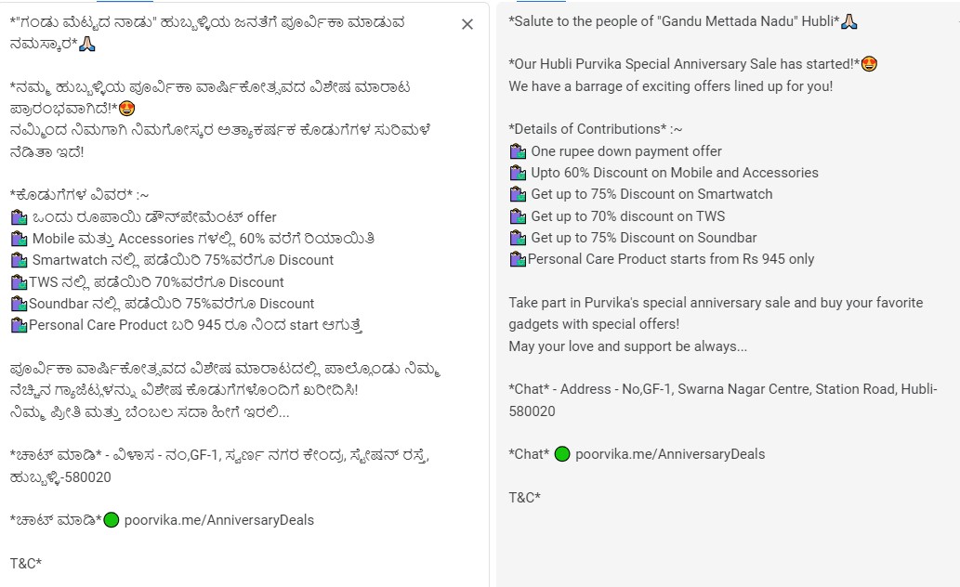The height and width of the screenshot is (587, 960).
Task: Click folded hands emoji in English translation
Action: [848, 20]
